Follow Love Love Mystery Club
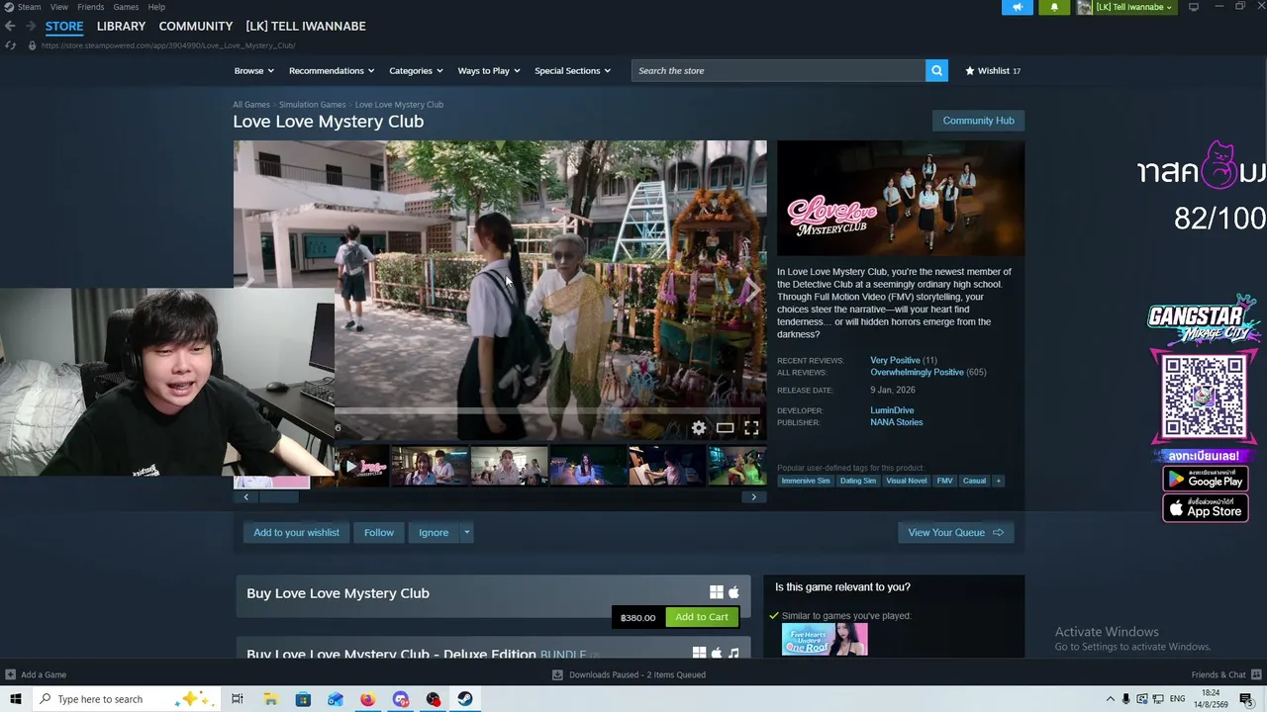Image resolution: width=1267 pixels, height=712 pixels. 379,532
